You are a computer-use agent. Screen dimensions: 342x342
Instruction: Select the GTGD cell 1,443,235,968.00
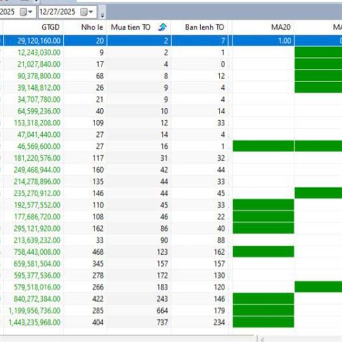pyautogui.click(x=35, y=323)
